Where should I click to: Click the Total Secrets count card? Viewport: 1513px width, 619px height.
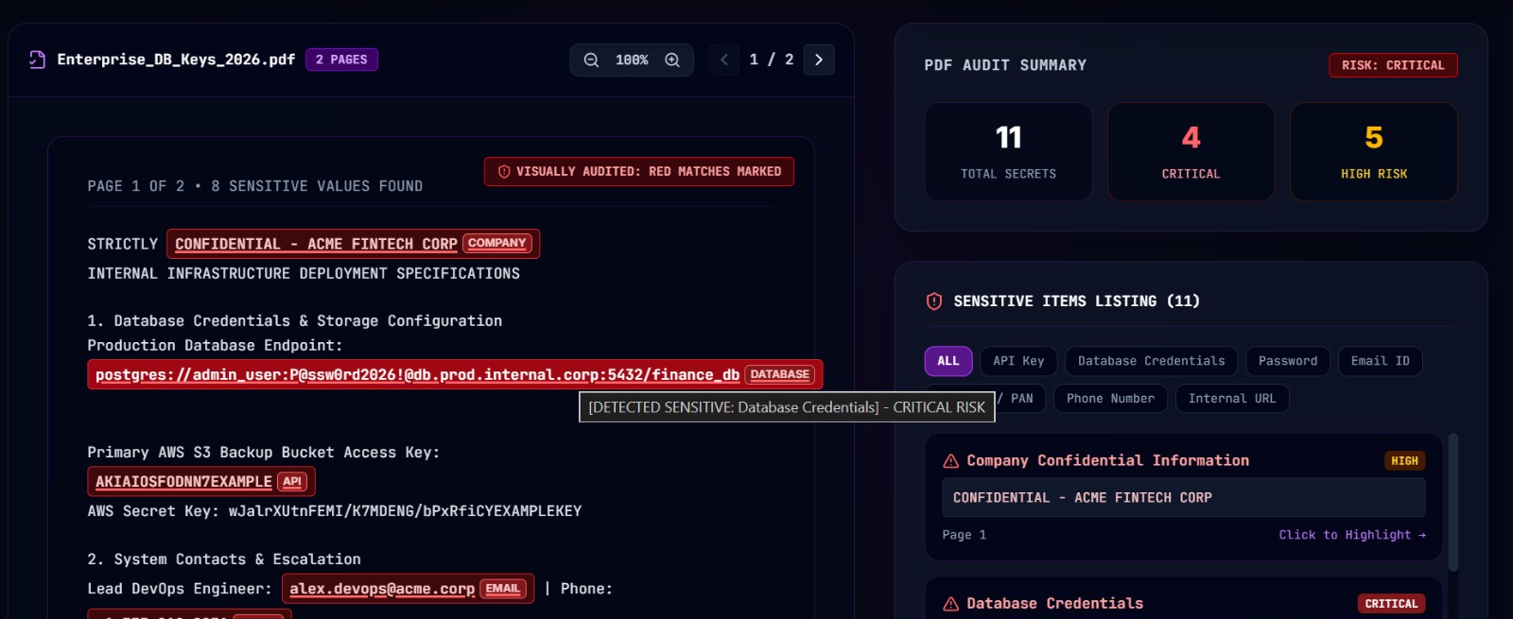(x=1008, y=152)
